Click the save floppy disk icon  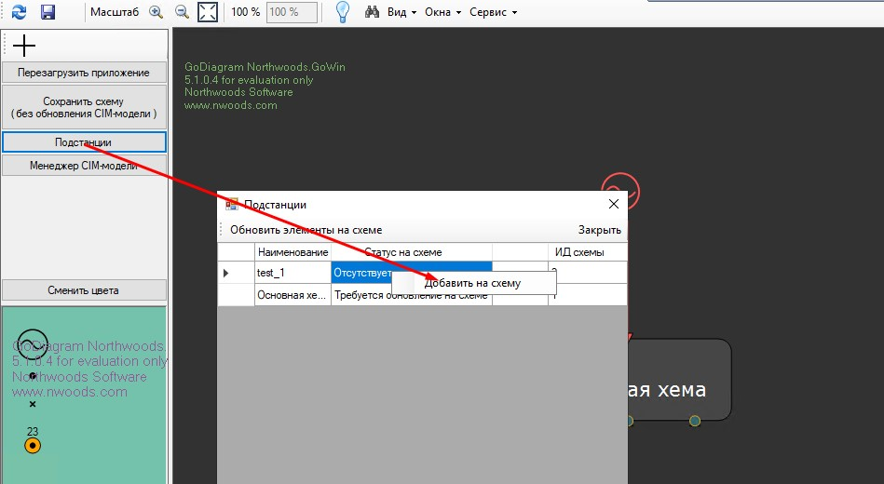tap(48, 12)
